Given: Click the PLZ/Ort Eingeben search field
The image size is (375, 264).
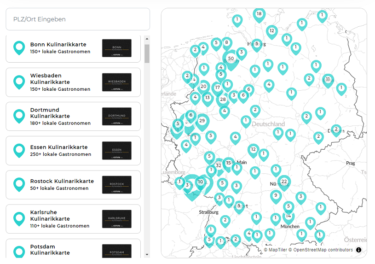Looking at the screenshot, I should pos(77,19).
